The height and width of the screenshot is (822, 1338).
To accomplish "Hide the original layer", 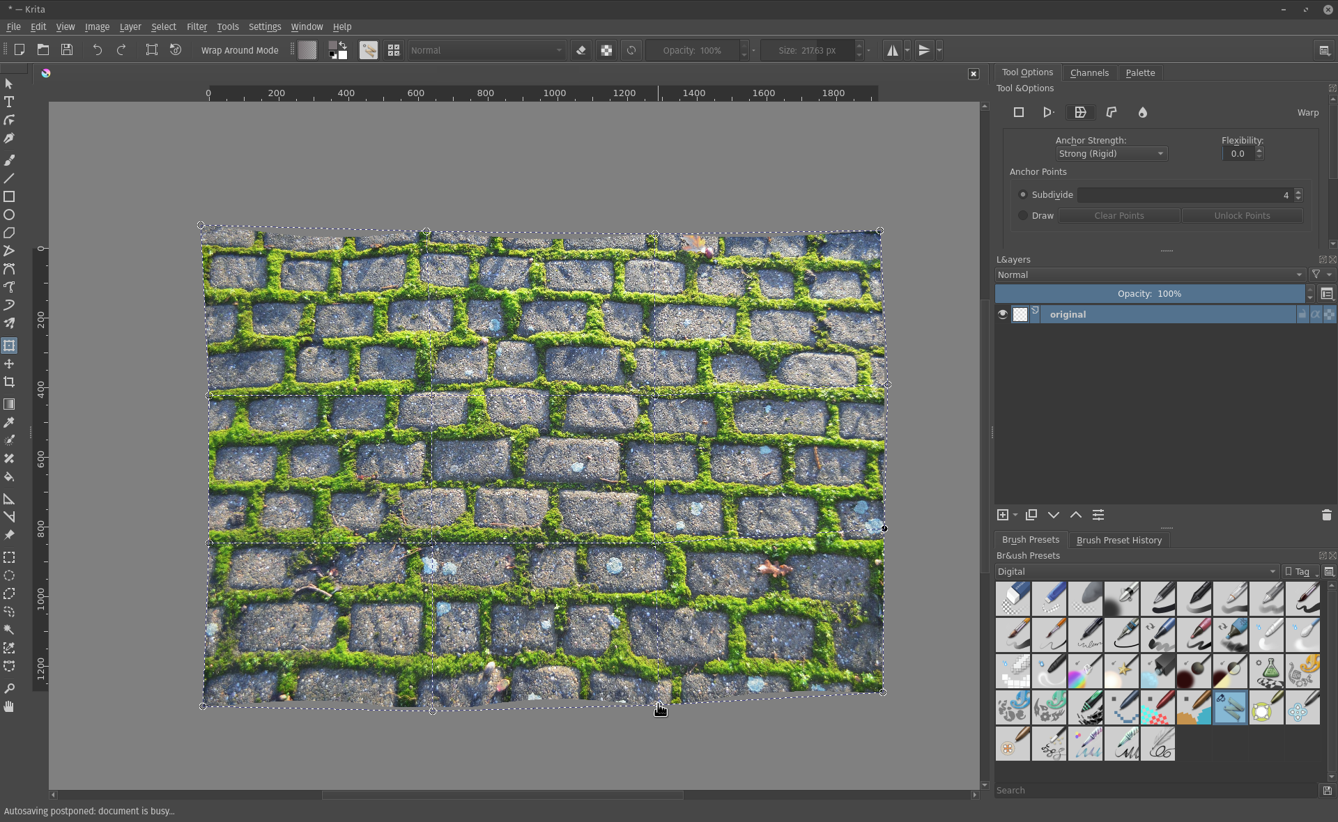I will click(1001, 314).
